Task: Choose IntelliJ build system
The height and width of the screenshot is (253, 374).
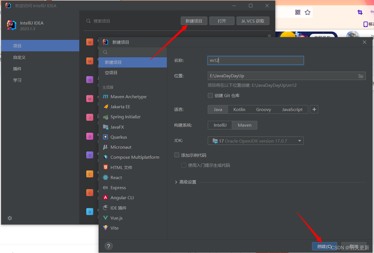Action: tap(220, 125)
